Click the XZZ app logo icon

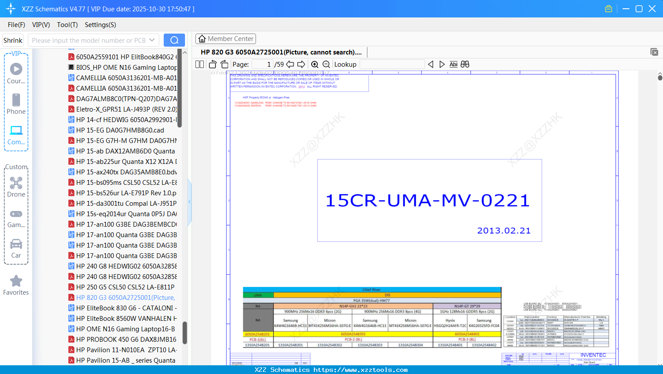(x=11, y=9)
